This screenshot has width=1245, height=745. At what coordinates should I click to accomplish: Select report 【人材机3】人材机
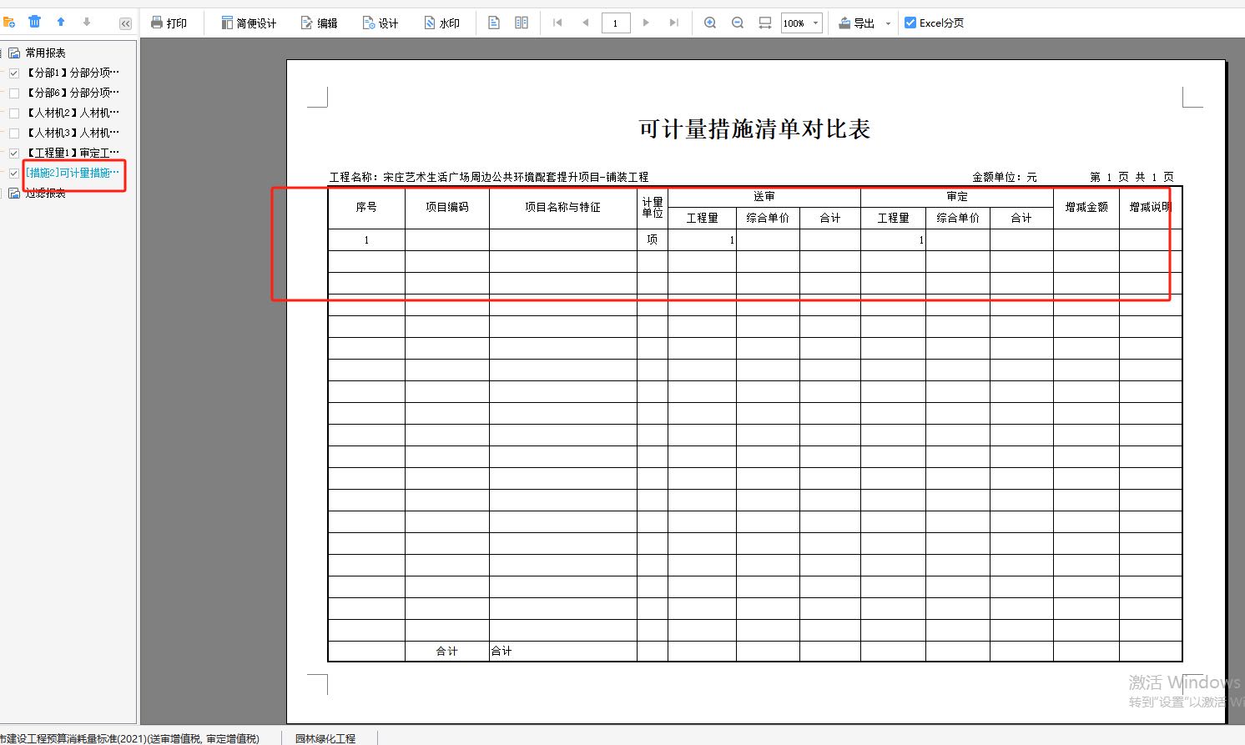coord(73,133)
